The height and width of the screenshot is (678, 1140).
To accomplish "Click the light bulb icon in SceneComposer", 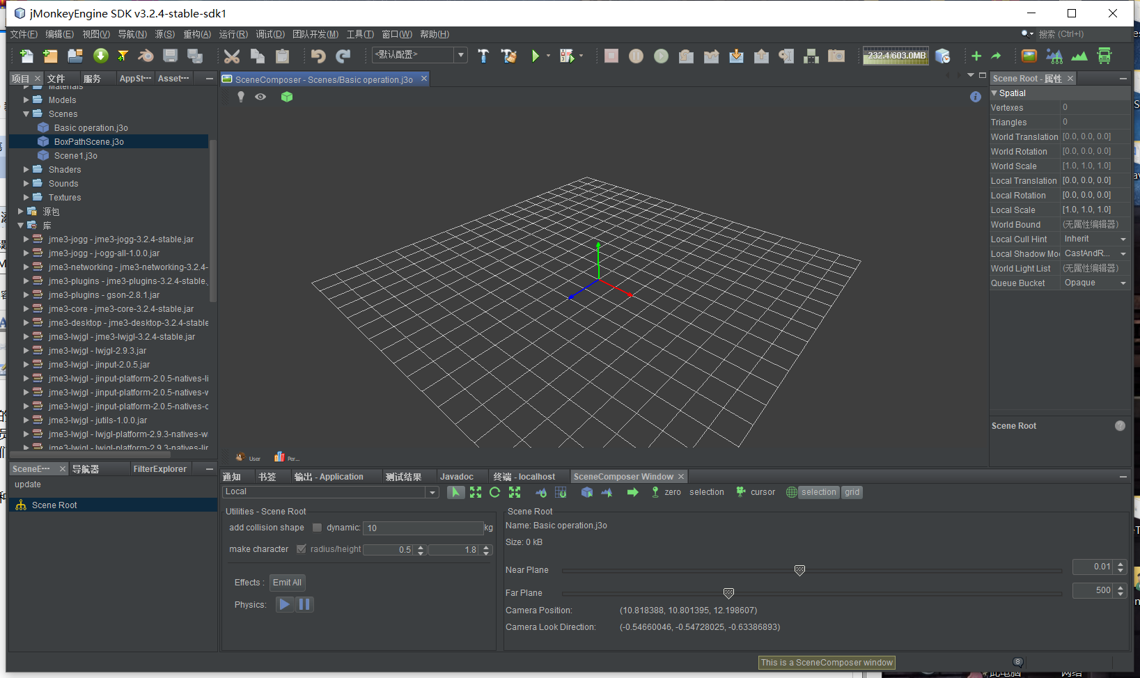I will tap(241, 97).
